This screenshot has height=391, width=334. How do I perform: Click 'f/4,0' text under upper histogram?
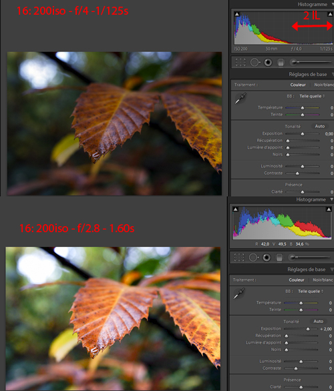click(x=297, y=49)
